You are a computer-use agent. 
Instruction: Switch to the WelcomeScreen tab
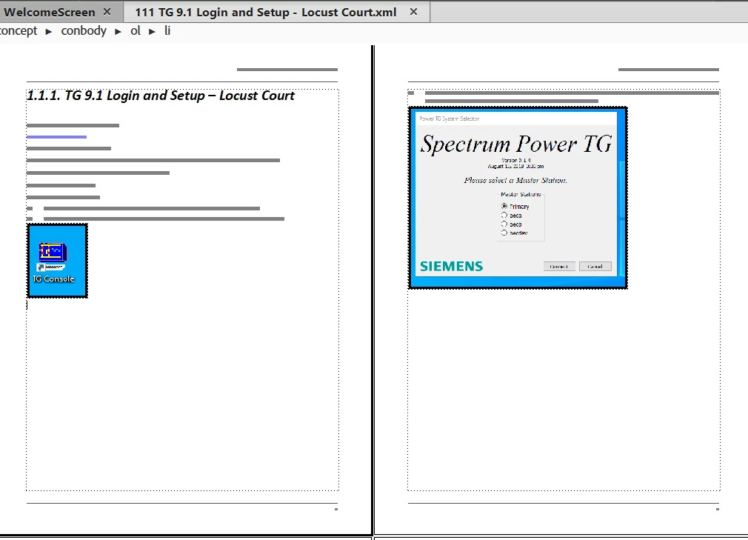pos(49,12)
